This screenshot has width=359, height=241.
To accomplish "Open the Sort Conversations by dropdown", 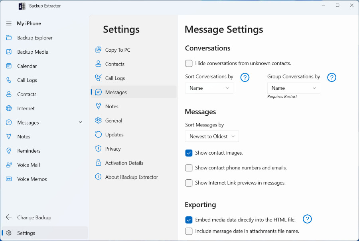I will pyautogui.click(x=209, y=88).
